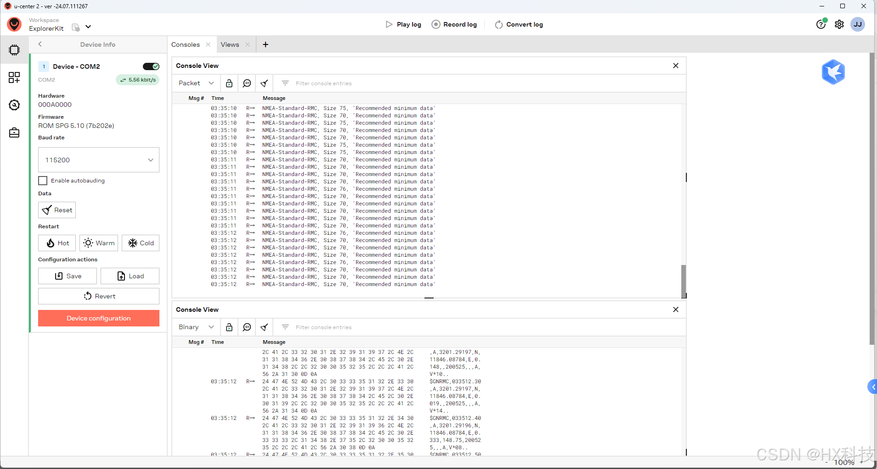877x469 pixels.
Task: Enable autobauding checkbox
Action: pos(43,181)
